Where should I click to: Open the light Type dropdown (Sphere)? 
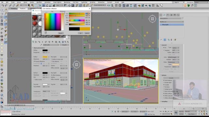(176, 48)
